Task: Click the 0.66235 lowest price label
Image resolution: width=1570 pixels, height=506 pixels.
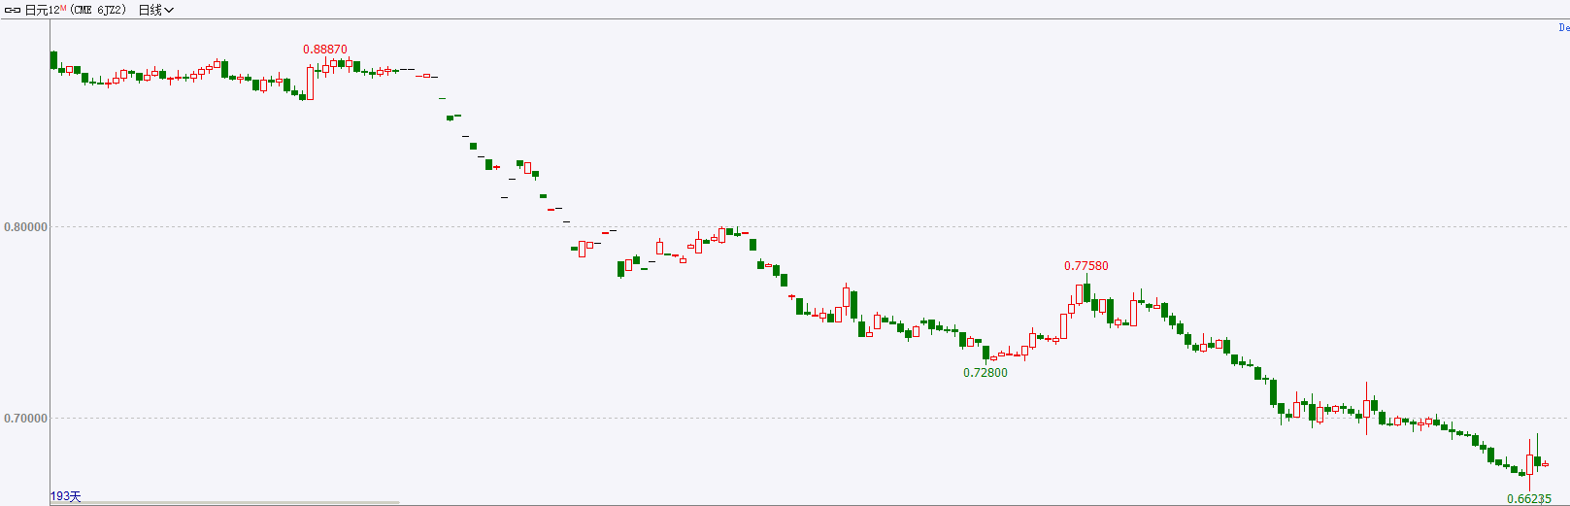Action: pos(1529,499)
